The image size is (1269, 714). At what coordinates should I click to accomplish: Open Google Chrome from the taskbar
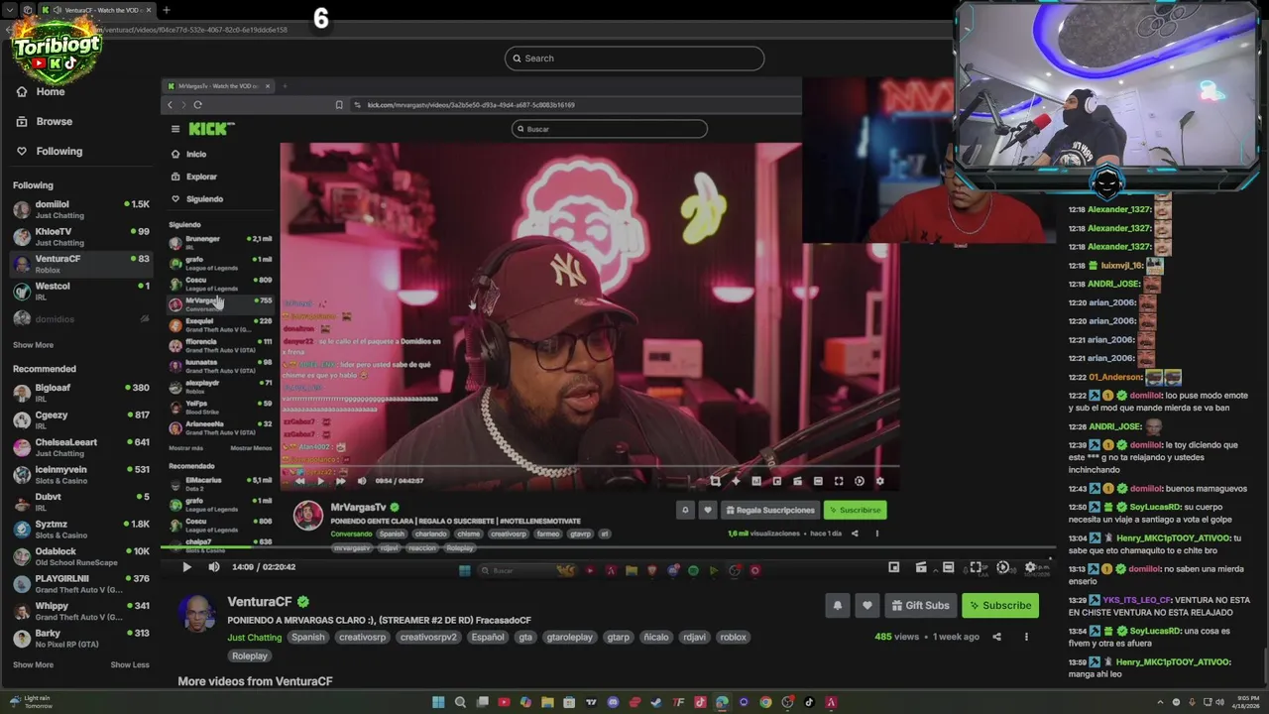click(x=765, y=703)
